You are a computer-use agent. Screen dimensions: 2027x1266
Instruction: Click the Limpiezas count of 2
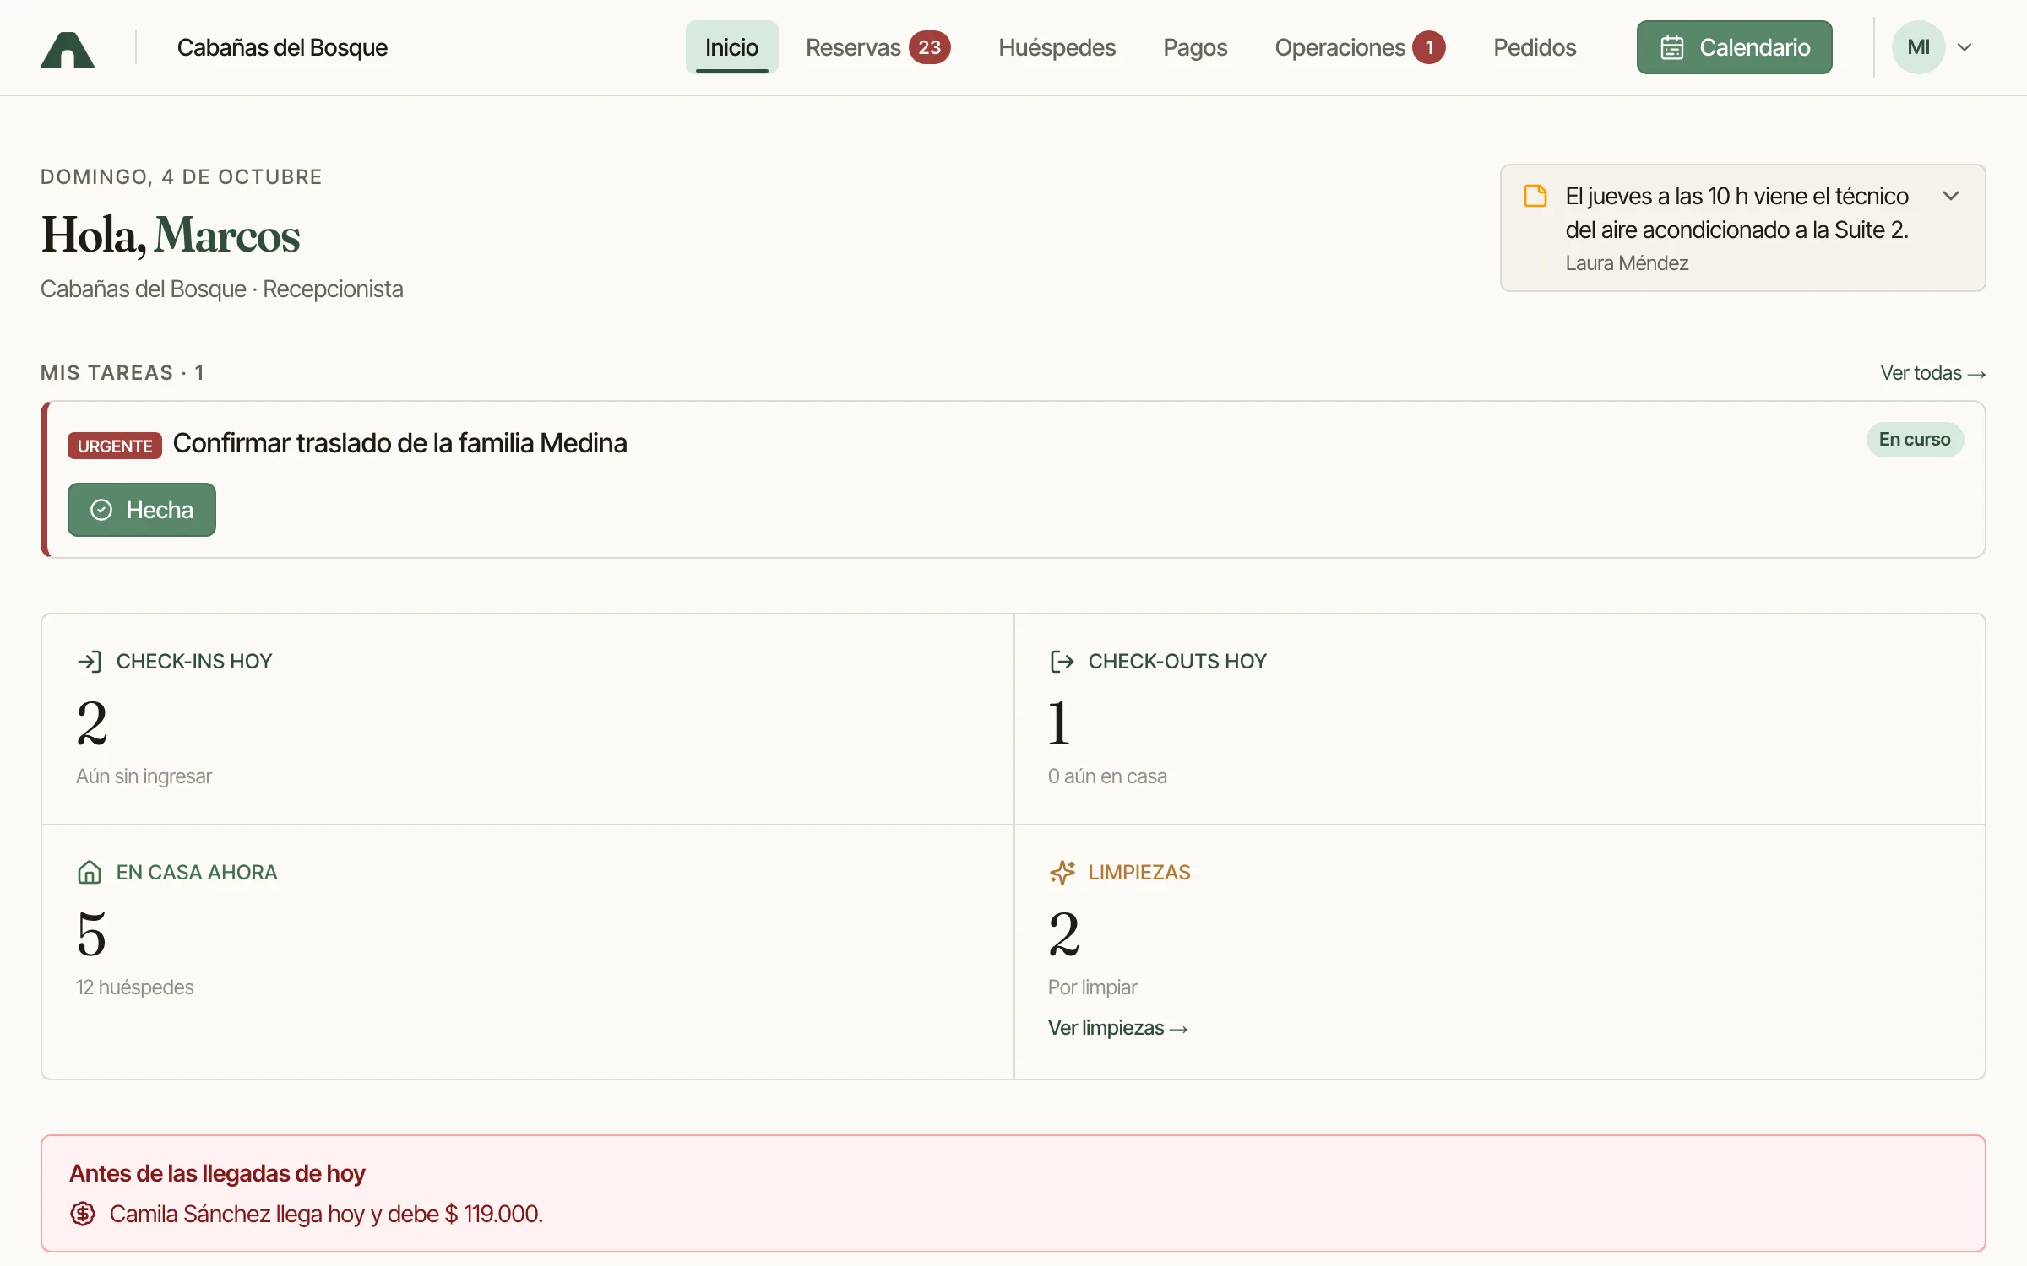(x=1063, y=934)
